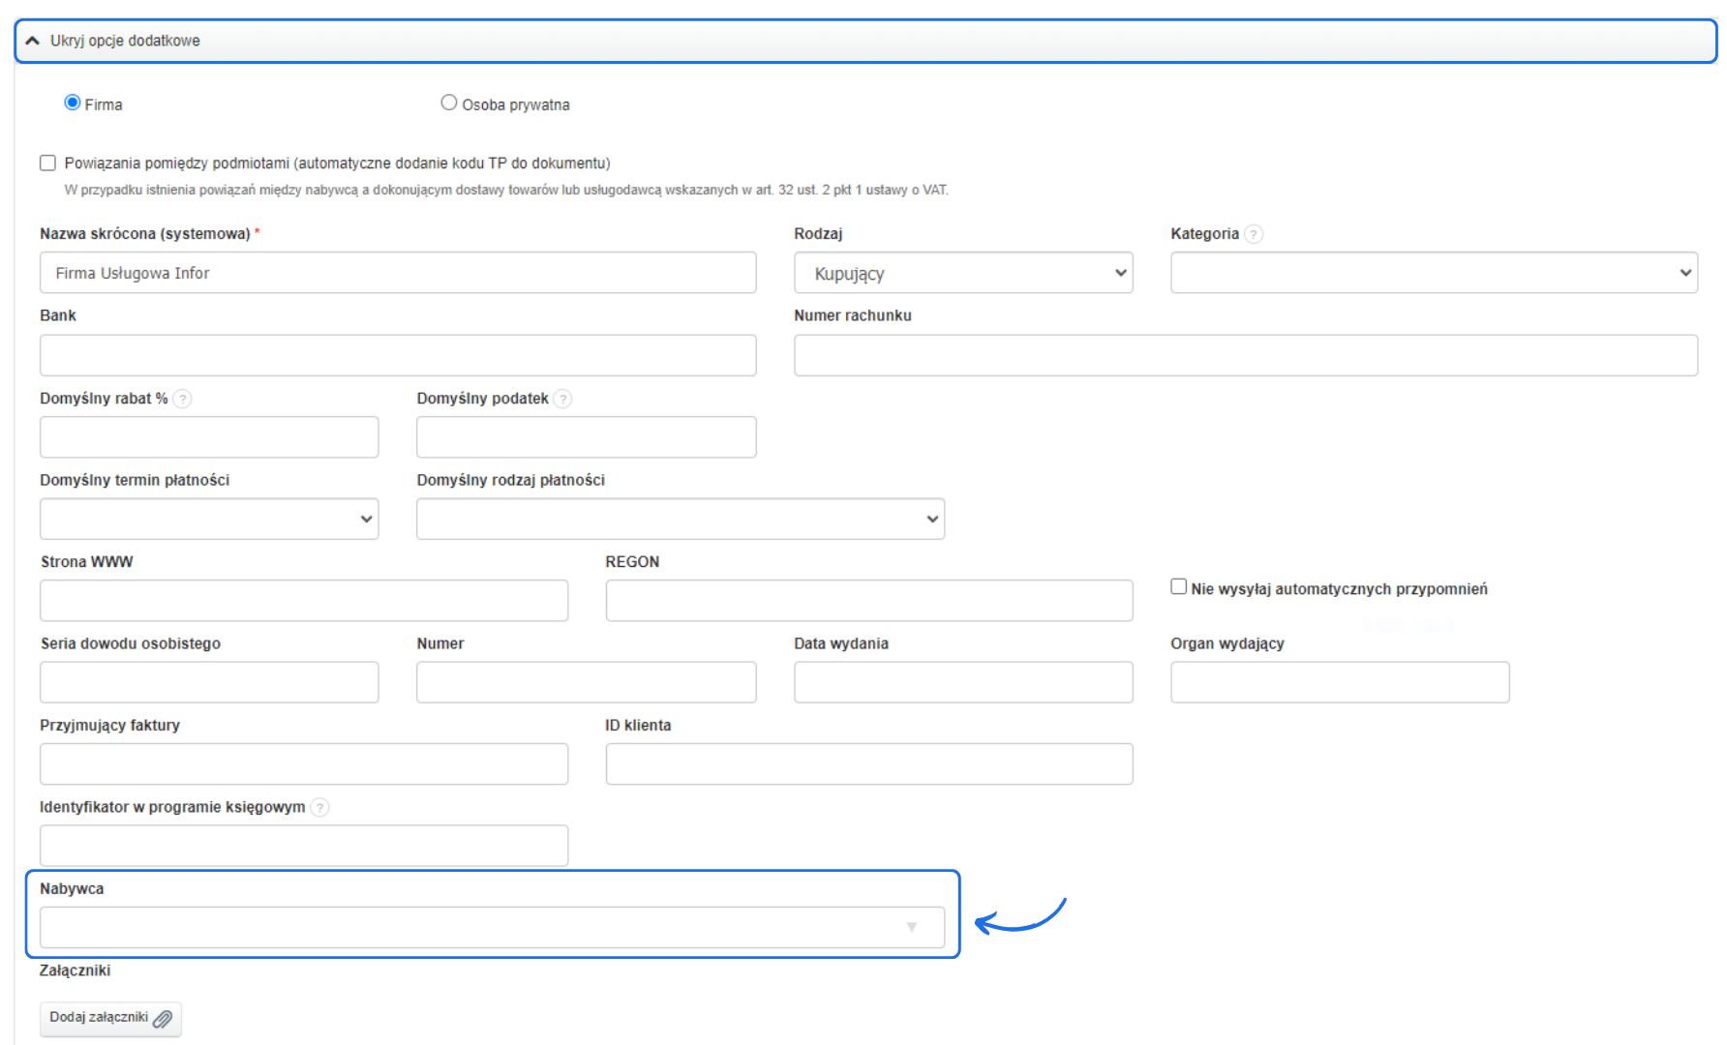The image size is (1727, 1045).
Task: Click help icon beside Domyślny rabat %
Action: (182, 399)
